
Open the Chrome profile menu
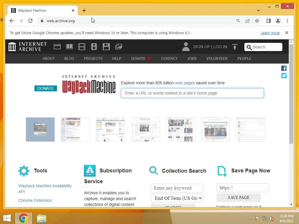point(278,21)
